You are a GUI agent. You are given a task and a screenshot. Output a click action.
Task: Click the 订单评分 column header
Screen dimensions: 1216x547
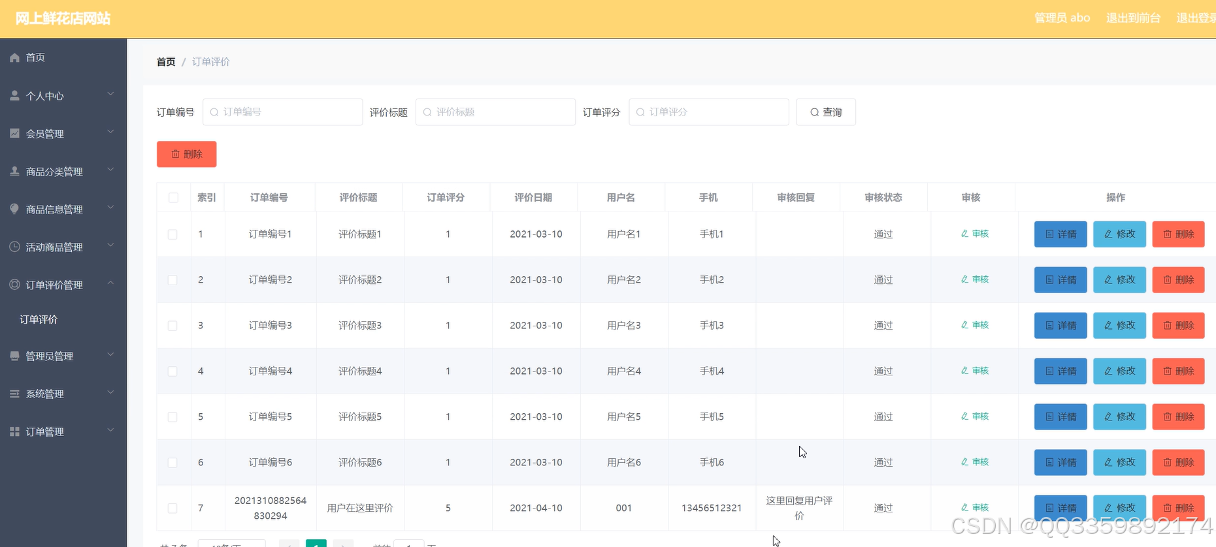tap(446, 198)
